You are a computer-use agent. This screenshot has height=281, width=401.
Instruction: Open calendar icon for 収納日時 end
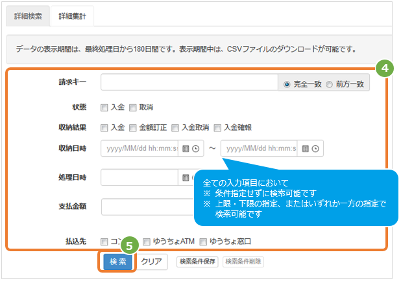point(306,148)
